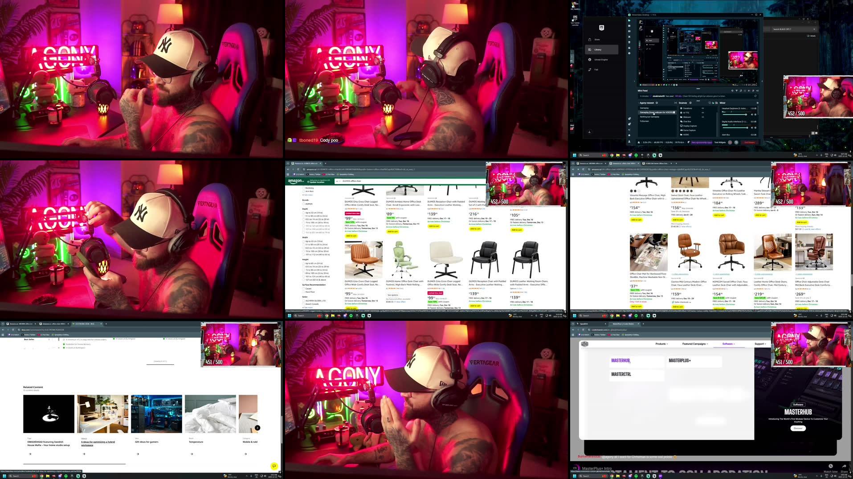Screen dimensions: 853x479
Task: Click the Cooler Master logo
Action: (x=585, y=344)
